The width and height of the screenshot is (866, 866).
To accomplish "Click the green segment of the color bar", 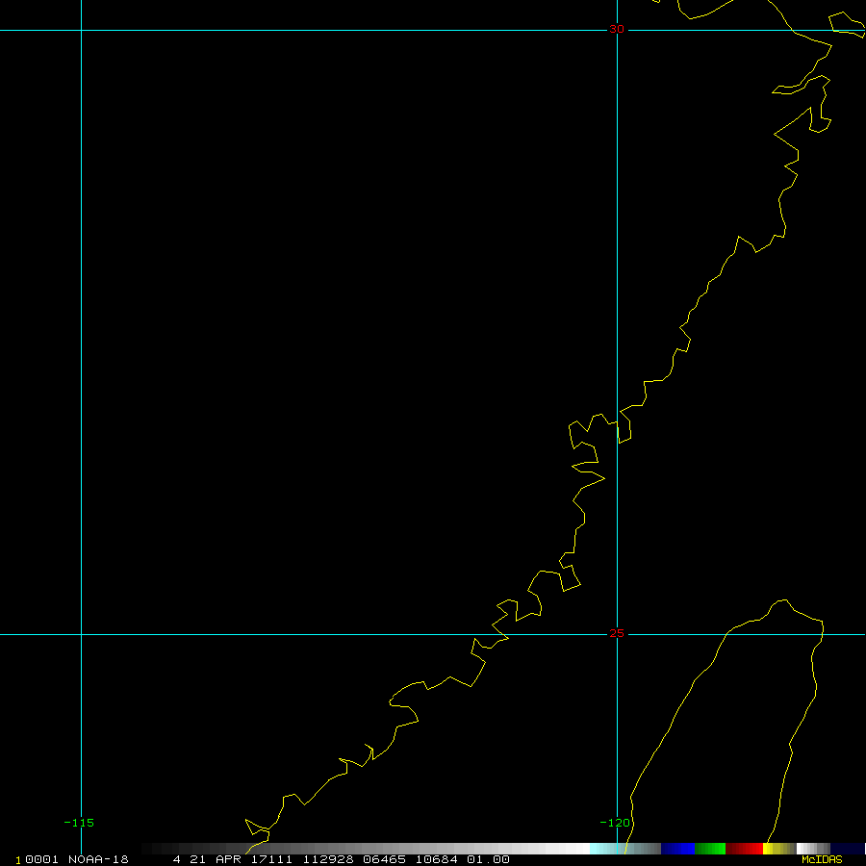I will [x=710, y=849].
